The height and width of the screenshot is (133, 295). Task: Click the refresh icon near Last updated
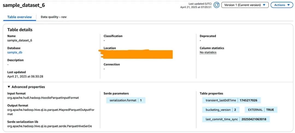click(x=217, y=5)
